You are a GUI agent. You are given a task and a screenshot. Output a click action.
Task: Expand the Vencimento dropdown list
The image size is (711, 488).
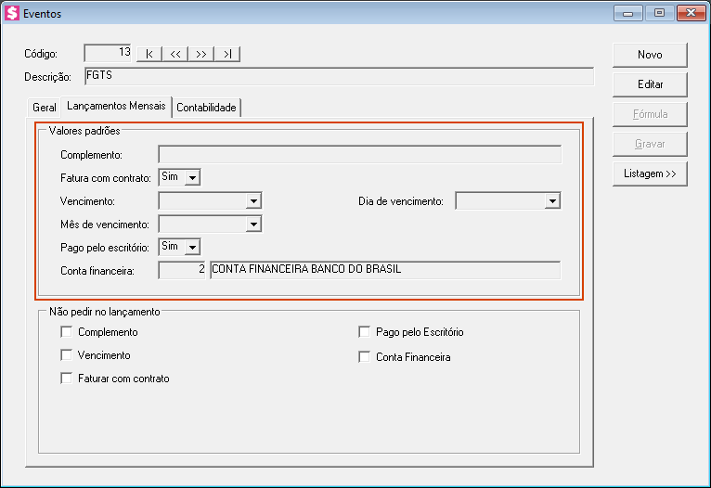click(x=254, y=200)
